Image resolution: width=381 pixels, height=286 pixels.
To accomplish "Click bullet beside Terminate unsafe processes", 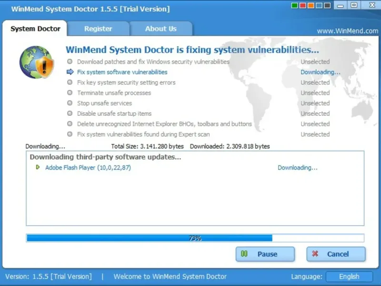I will click(70, 92).
